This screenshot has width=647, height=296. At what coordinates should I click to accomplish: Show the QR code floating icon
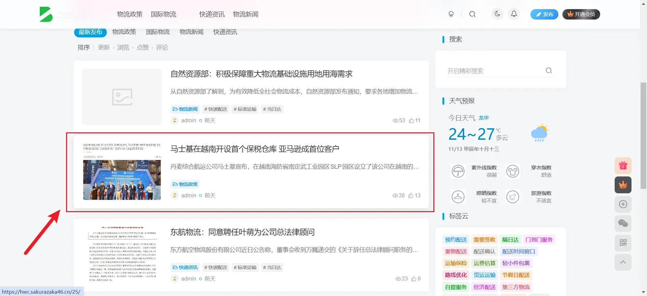(x=623, y=243)
